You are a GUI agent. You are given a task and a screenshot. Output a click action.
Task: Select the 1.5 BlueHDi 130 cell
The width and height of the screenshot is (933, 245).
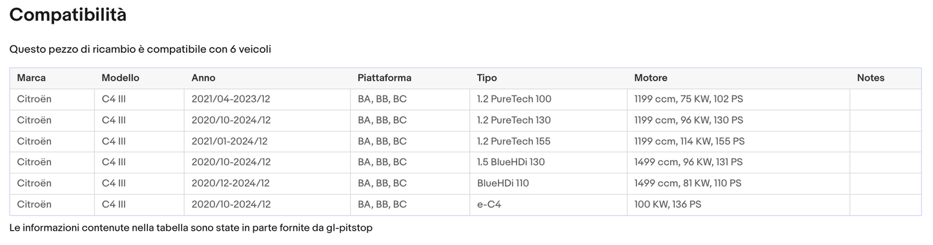pos(548,162)
